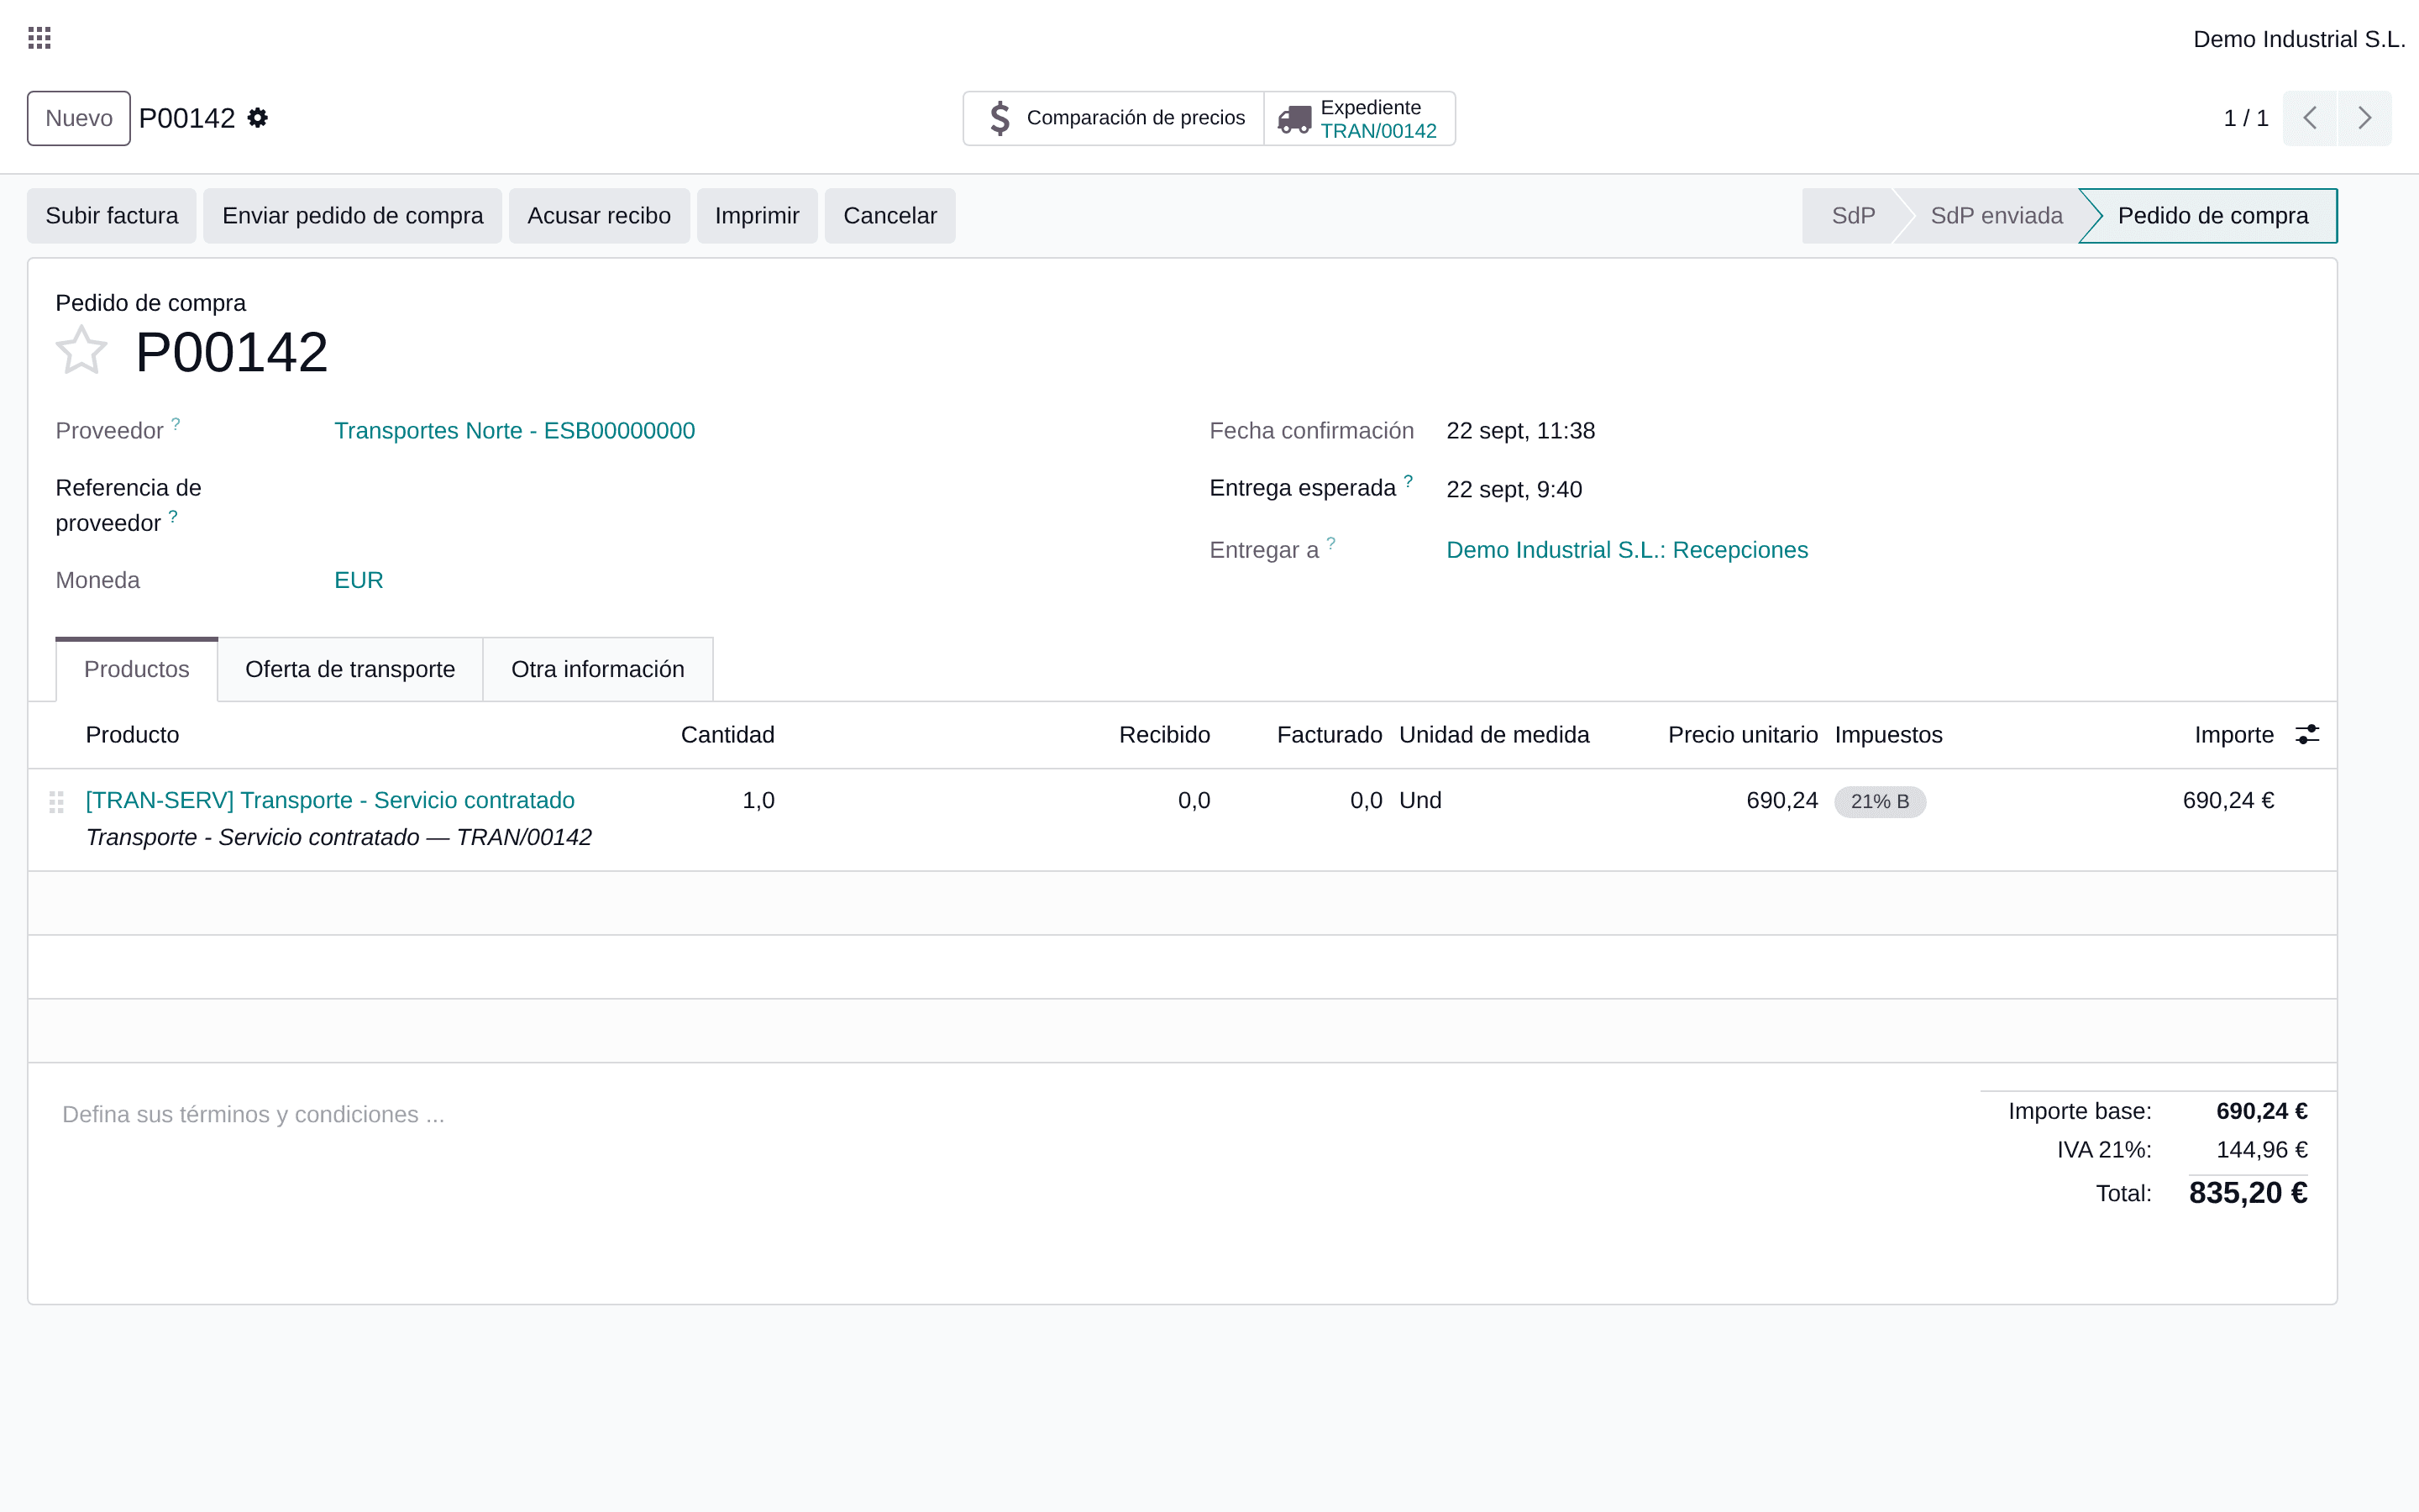Open the gear actions menu beside P00142
2419x1512 pixels.
click(x=258, y=118)
